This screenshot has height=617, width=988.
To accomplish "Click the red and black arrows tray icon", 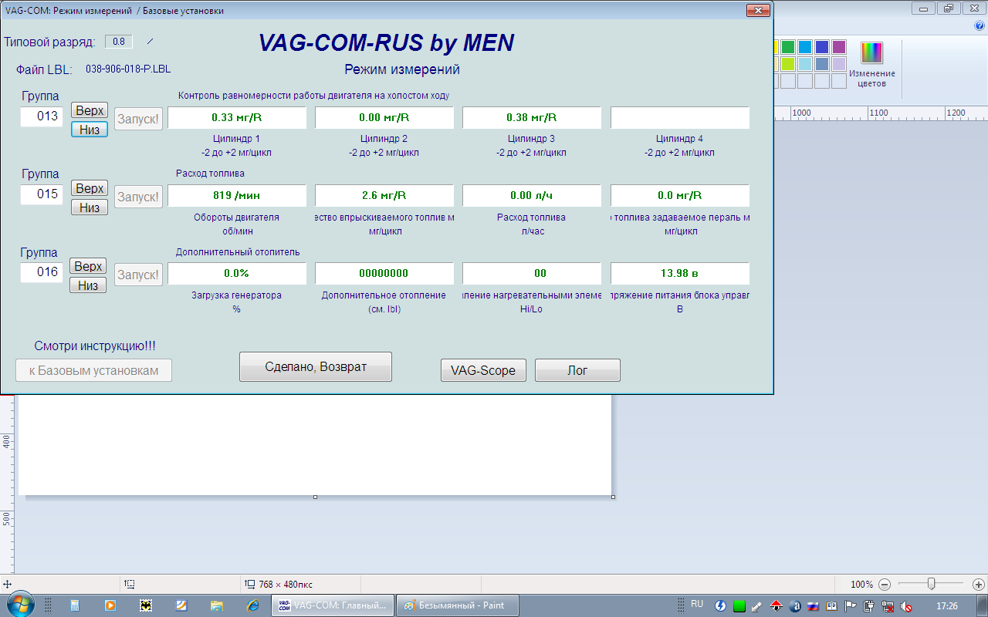I will coord(777,605).
